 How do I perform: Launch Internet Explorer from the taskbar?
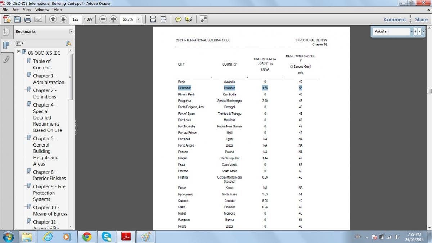point(48,237)
